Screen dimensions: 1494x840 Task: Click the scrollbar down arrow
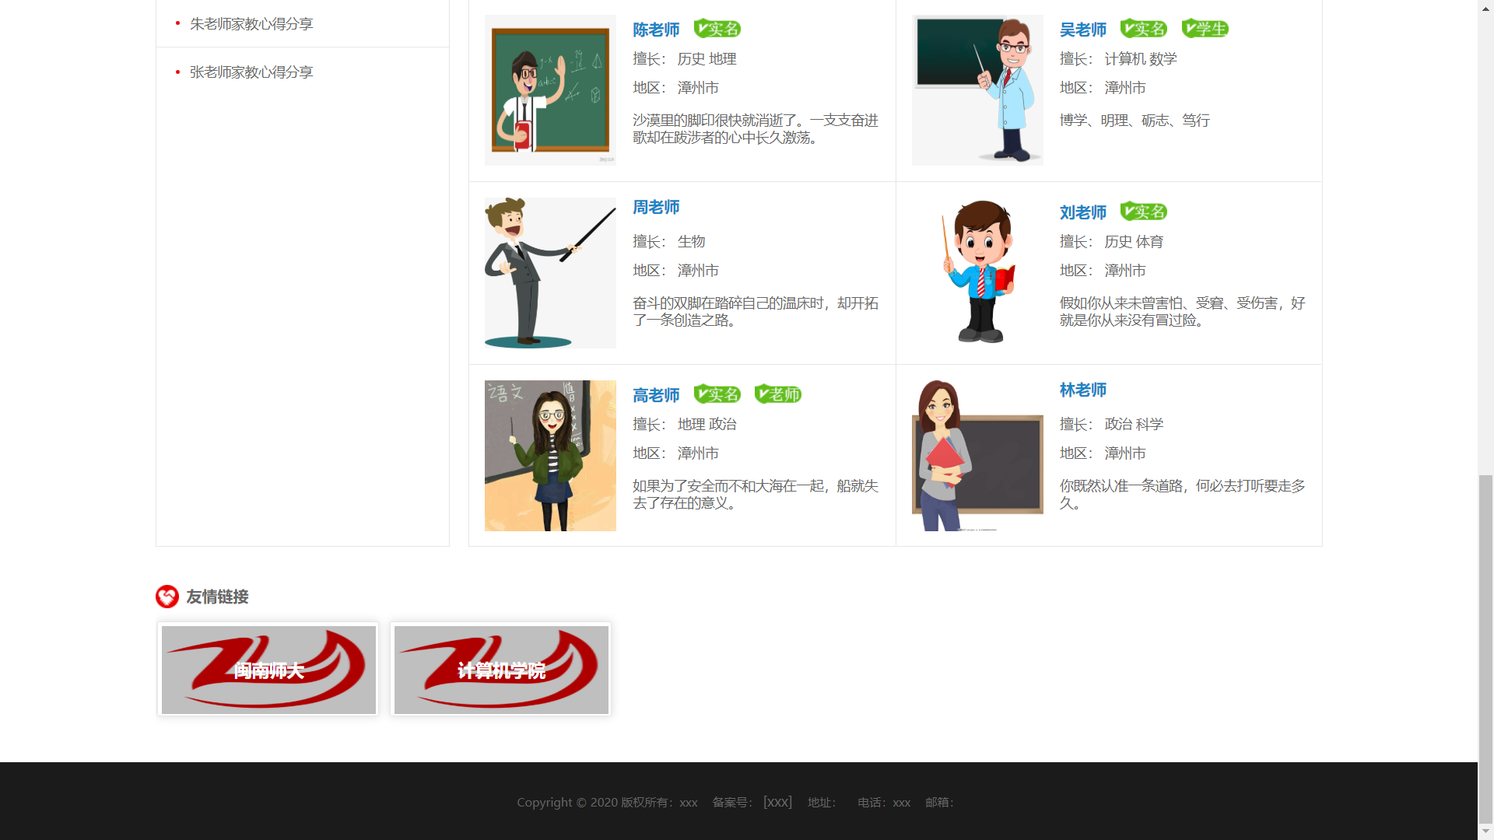(x=1485, y=831)
